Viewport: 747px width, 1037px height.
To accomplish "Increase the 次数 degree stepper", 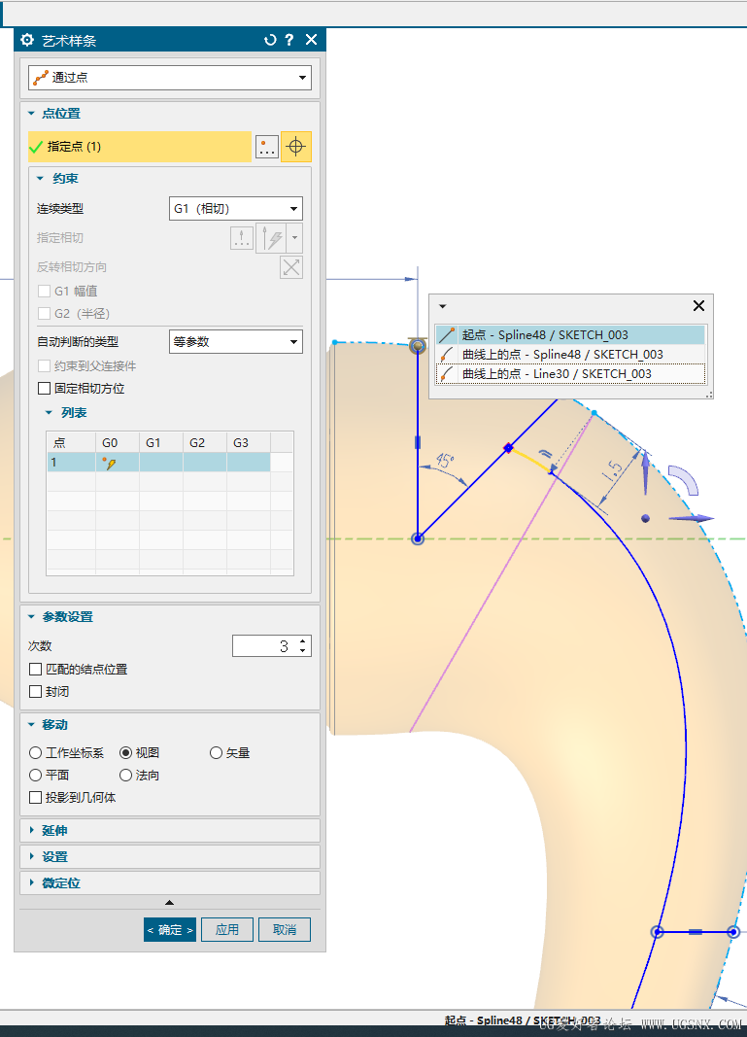I will (x=303, y=640).
